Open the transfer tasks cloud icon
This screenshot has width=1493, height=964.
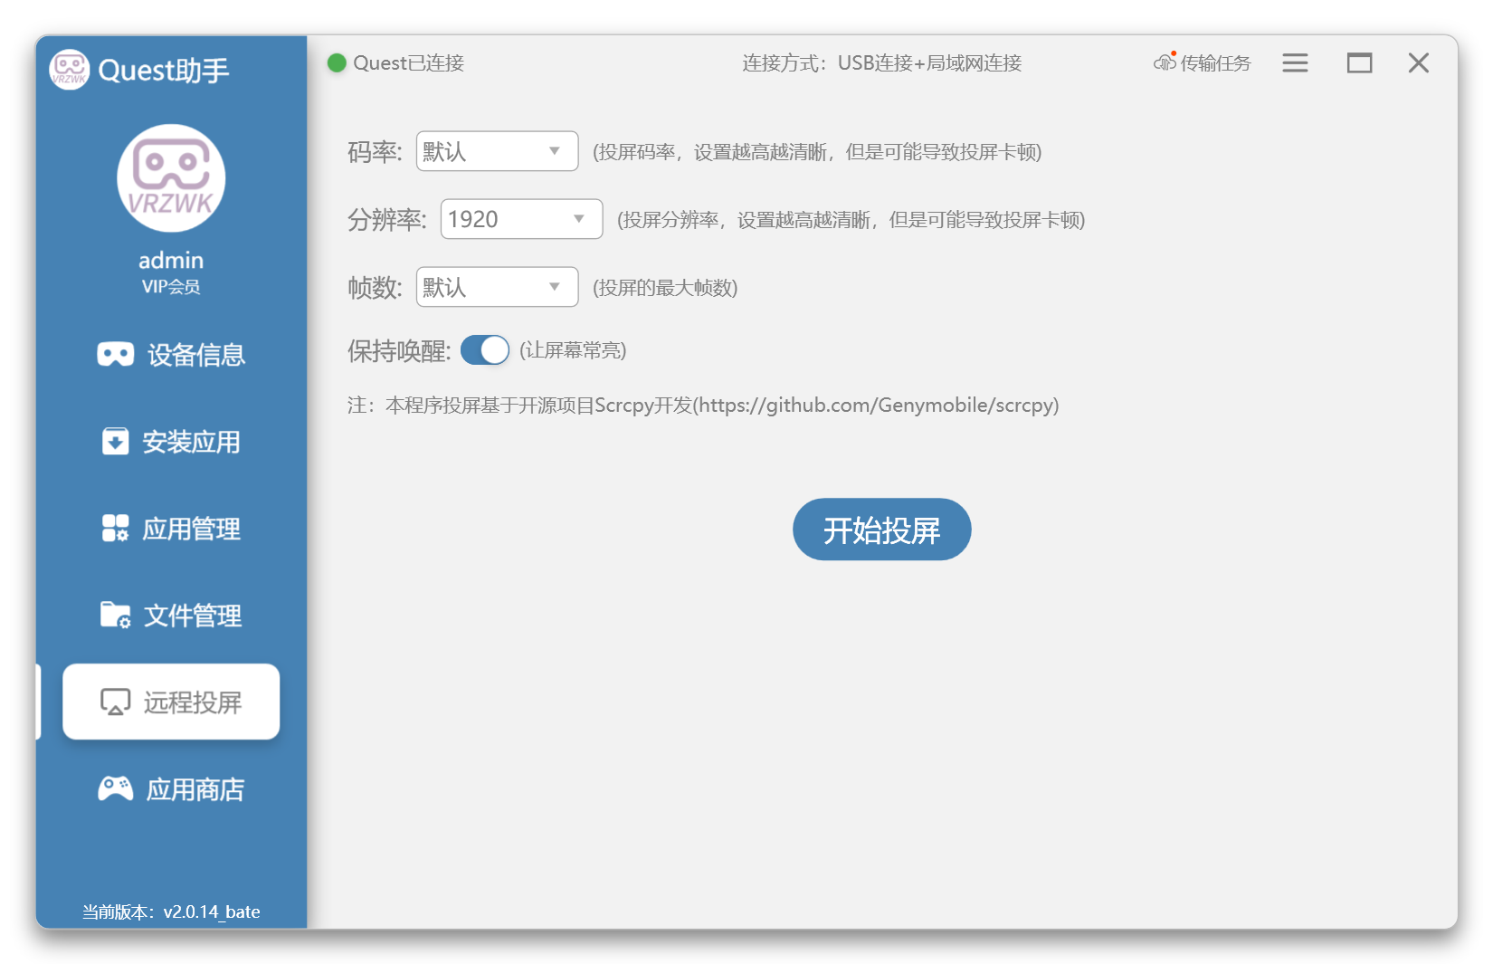(x=1165, y=62)
